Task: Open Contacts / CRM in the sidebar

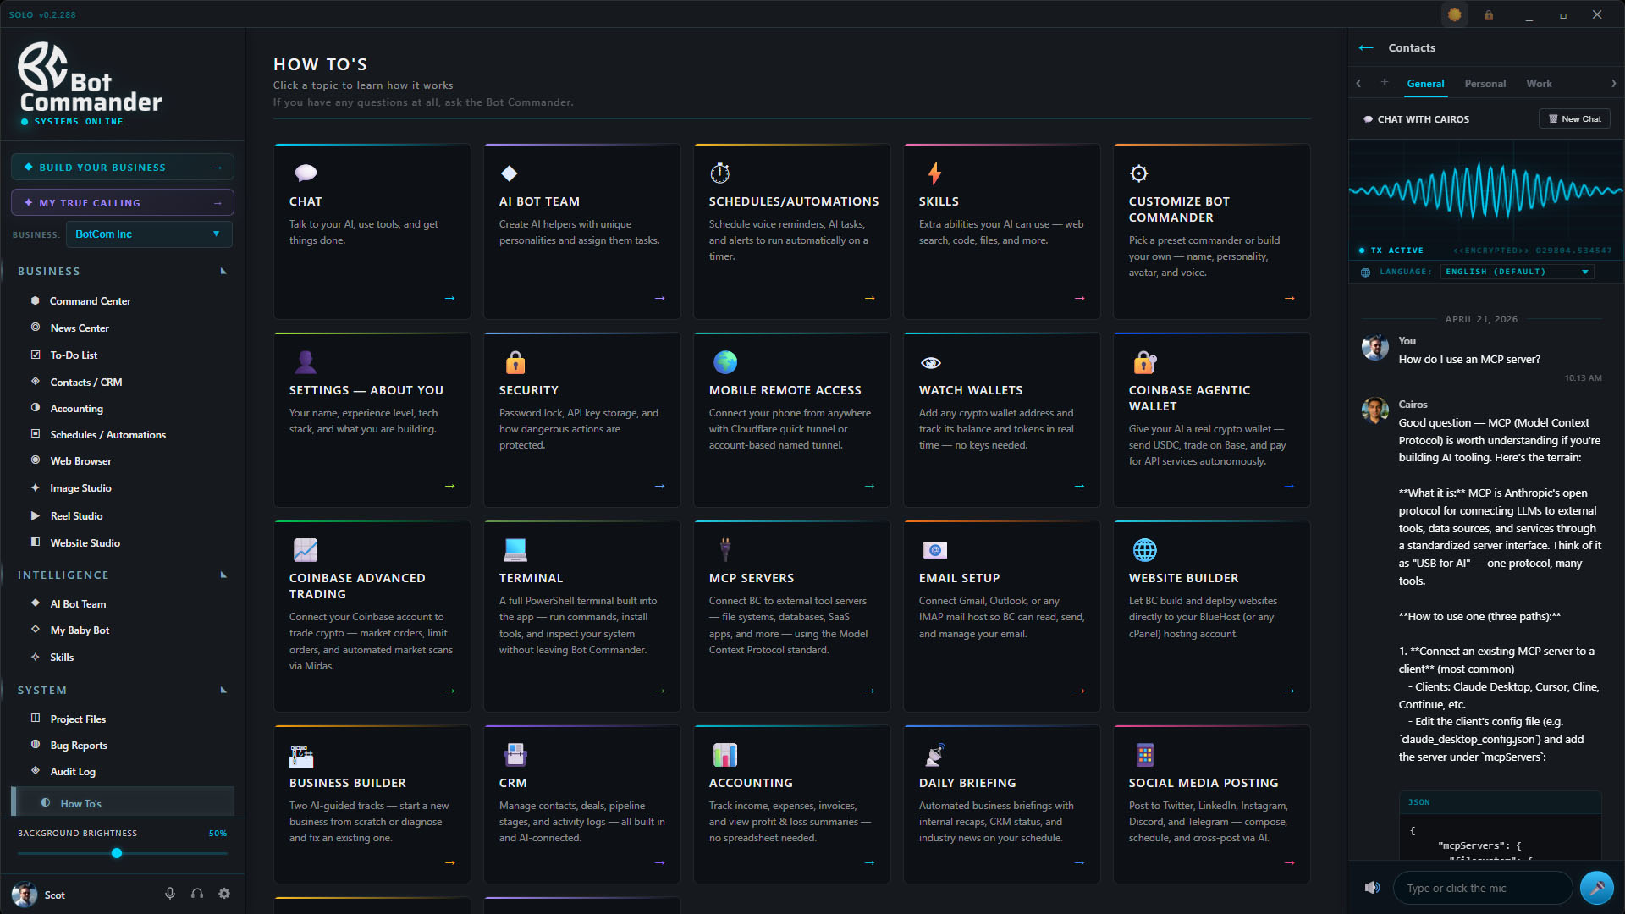Action: click(85, 382)
